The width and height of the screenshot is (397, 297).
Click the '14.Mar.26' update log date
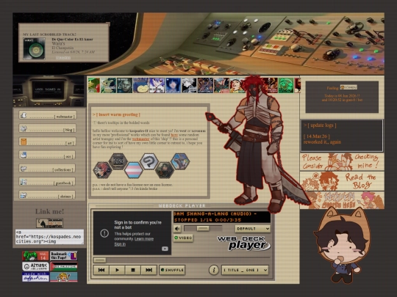[x=316, y=136]
